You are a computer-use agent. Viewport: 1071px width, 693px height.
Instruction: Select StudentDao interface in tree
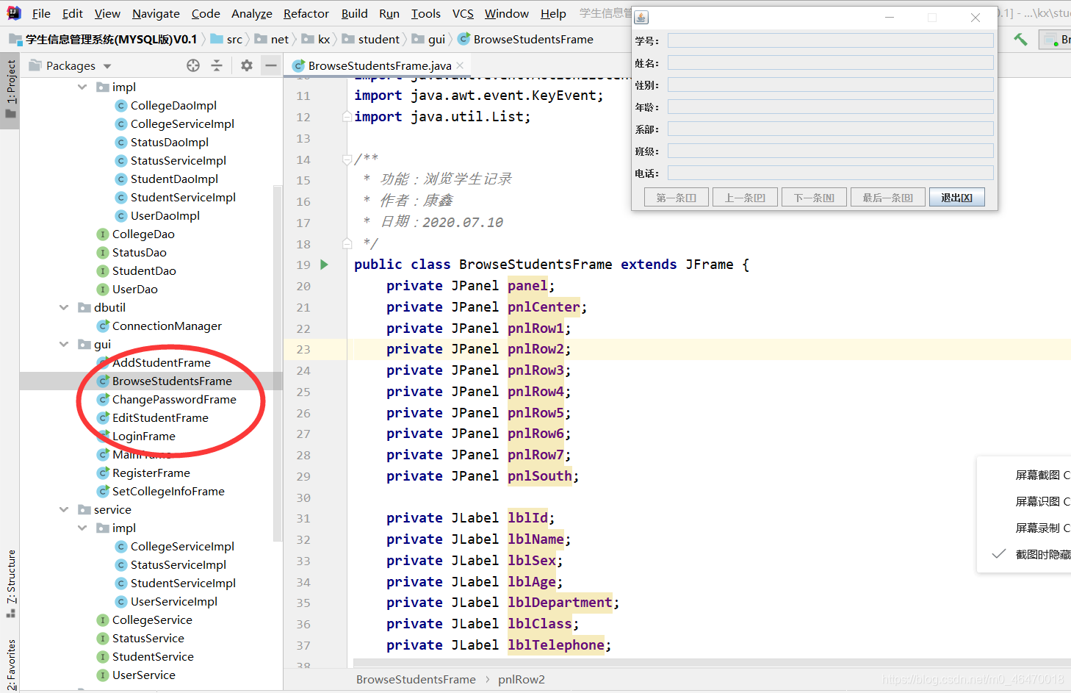click(144, 270)
